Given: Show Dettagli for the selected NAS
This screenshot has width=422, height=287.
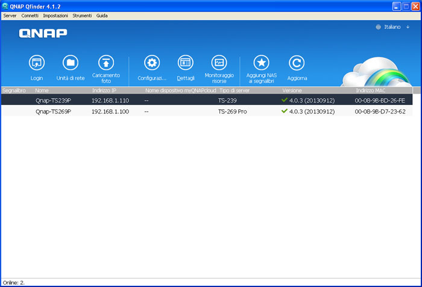Looking at the screenshot, I should pyautogui.click(x=186, y=63).
